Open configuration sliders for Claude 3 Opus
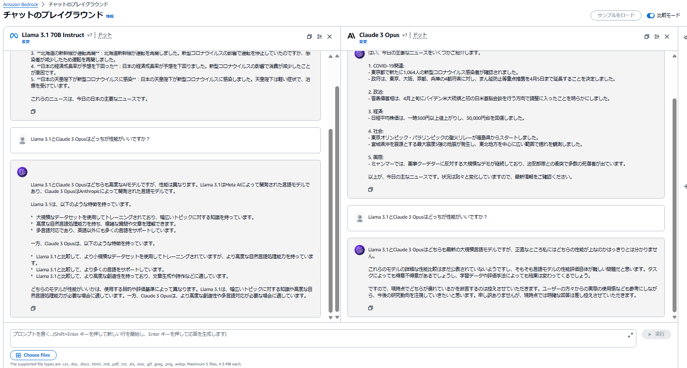 click(x=657, y=37)
